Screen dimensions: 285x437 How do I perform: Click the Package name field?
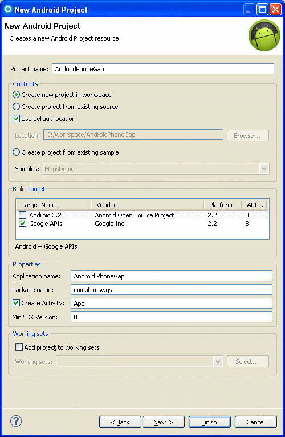(x=172, y=290)
